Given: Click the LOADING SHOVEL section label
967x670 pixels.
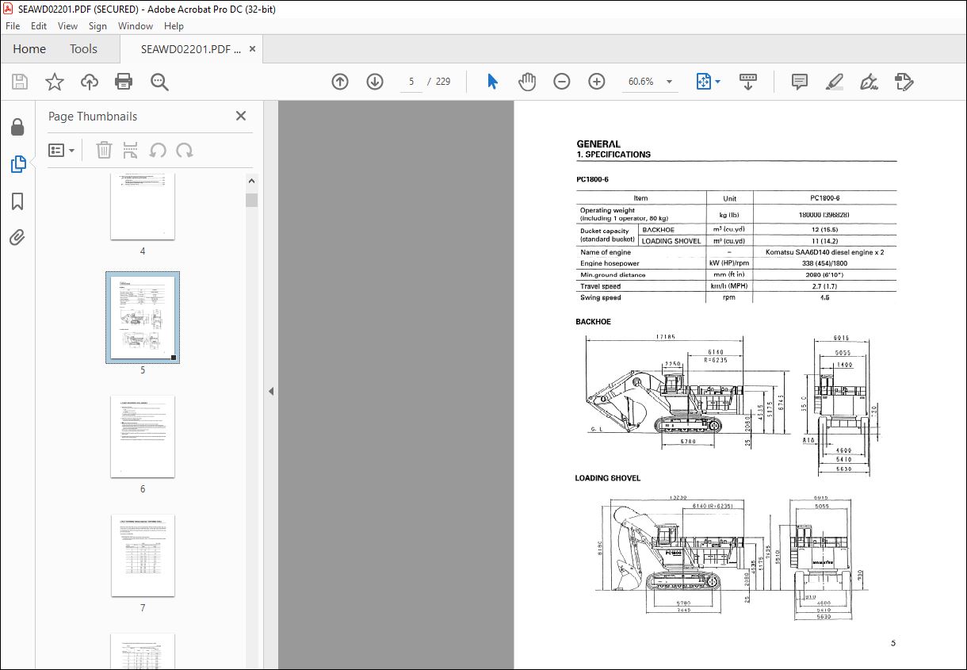Looking at the screenshot, I should tap(607, 478).
